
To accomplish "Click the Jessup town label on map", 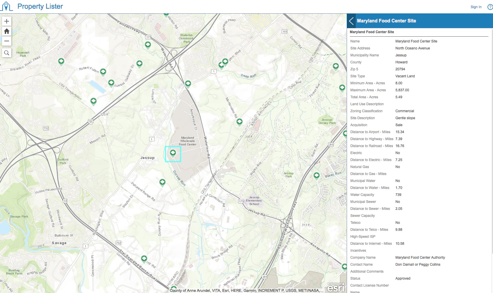I will (x=147, y=158).
